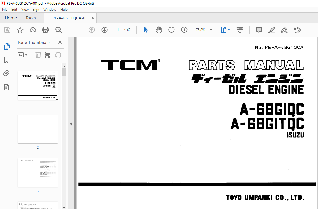Zoom out with minus button
Screen dimensions: 318x209
tap(171, 30)
